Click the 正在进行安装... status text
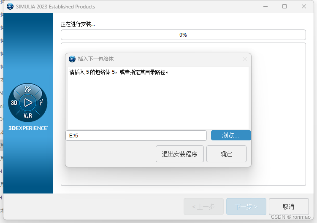The width and height of the screenshot is (317, 223). pyautogui.click(x=78, y=24)
